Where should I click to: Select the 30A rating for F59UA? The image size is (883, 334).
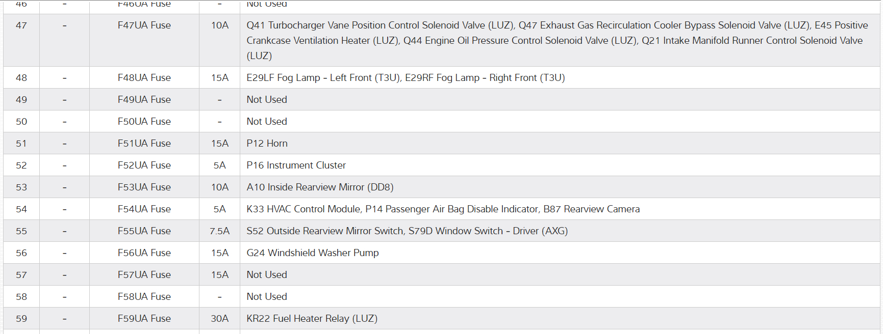(x=219, y=319)
